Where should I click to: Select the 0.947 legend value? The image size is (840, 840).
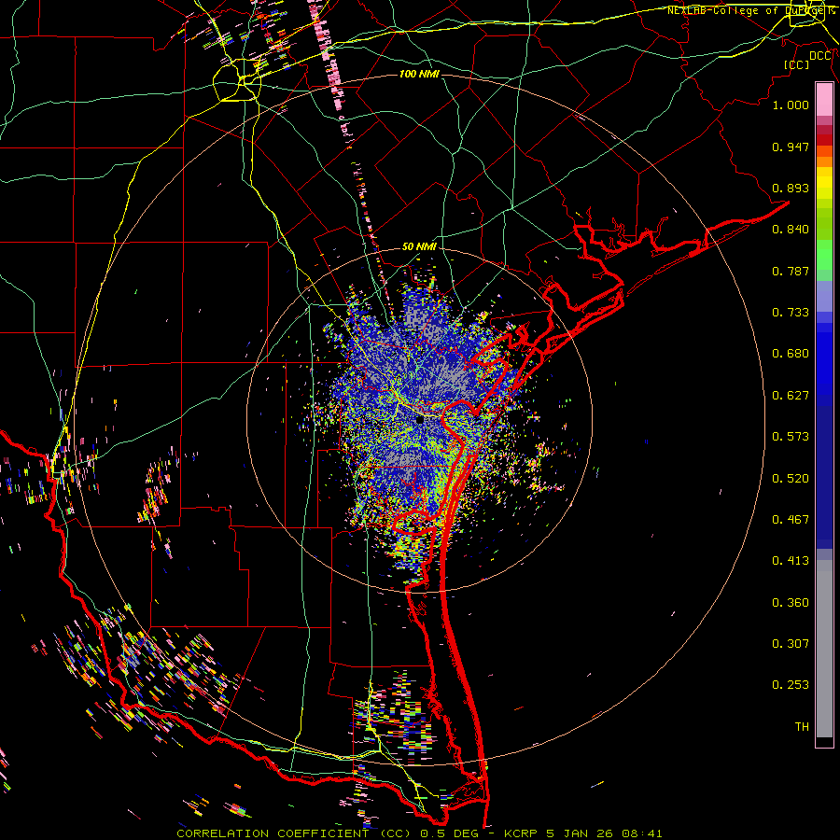(x=791, y=147)
